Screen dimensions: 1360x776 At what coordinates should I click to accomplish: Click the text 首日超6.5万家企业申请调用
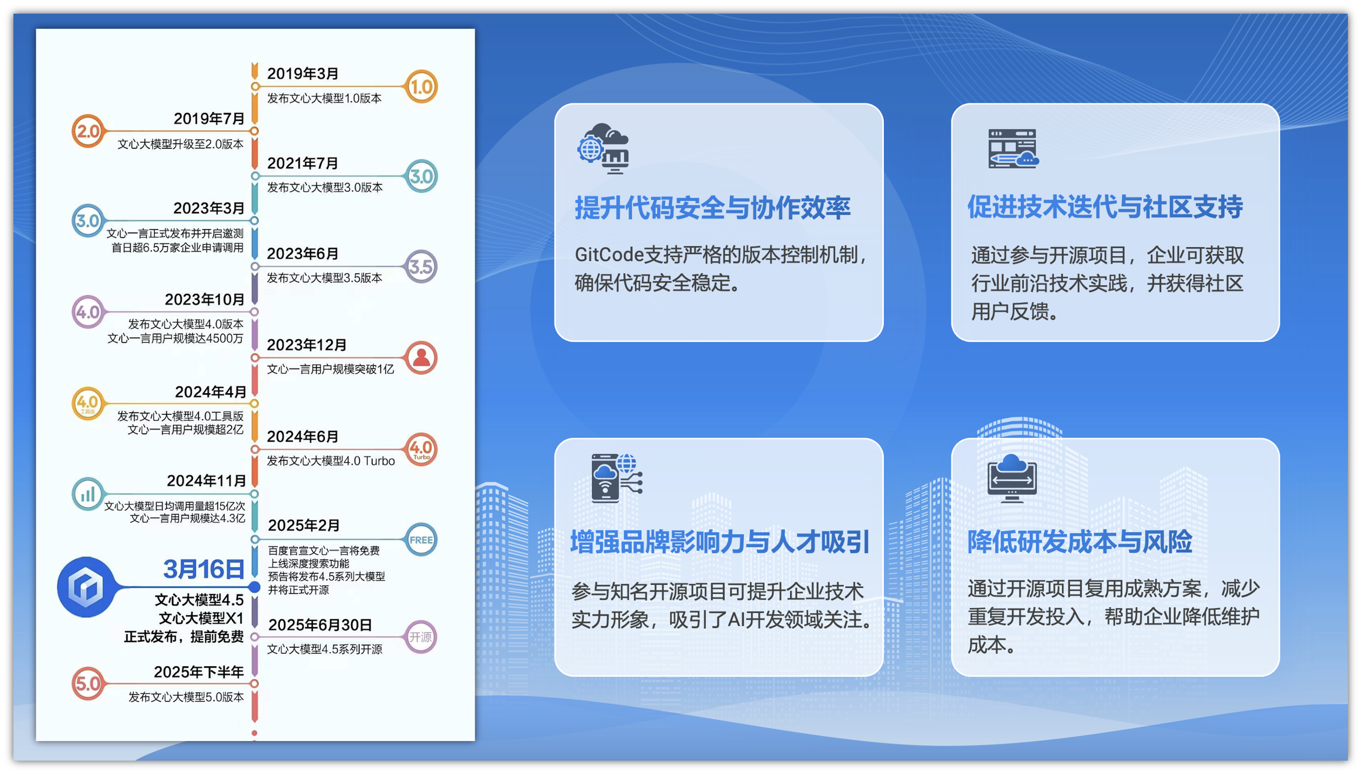[177, 247]
